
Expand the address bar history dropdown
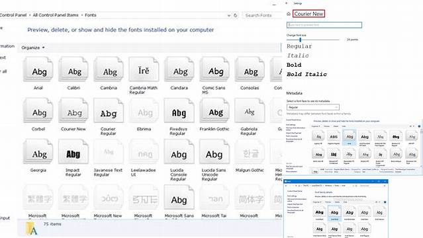coord(229,15)
